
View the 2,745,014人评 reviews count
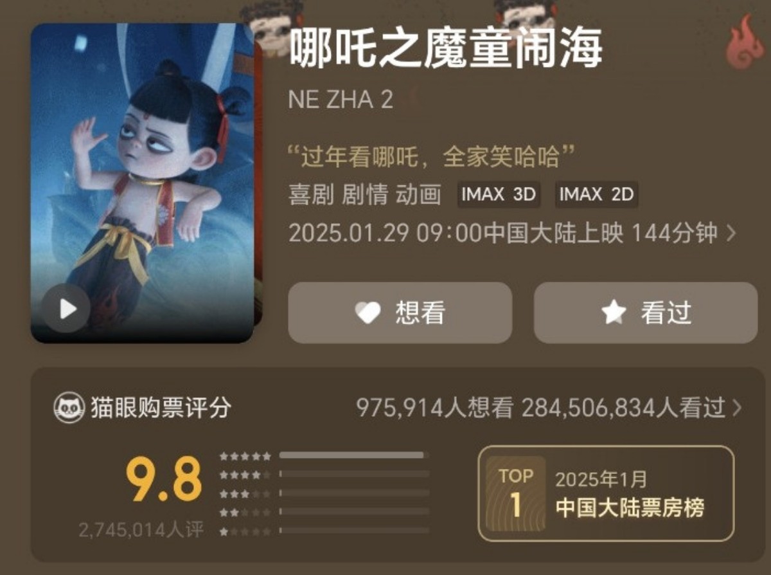(141, 530)
